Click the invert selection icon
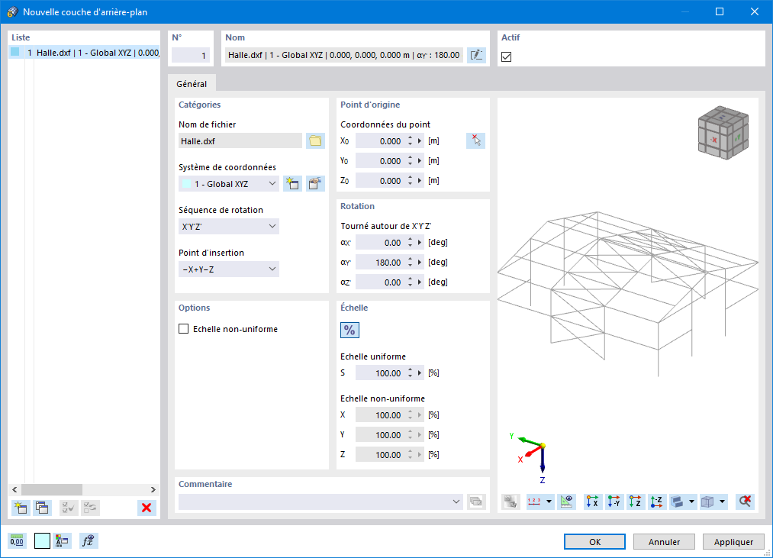This screenshot has height=558, width=773. click(90, 508)
